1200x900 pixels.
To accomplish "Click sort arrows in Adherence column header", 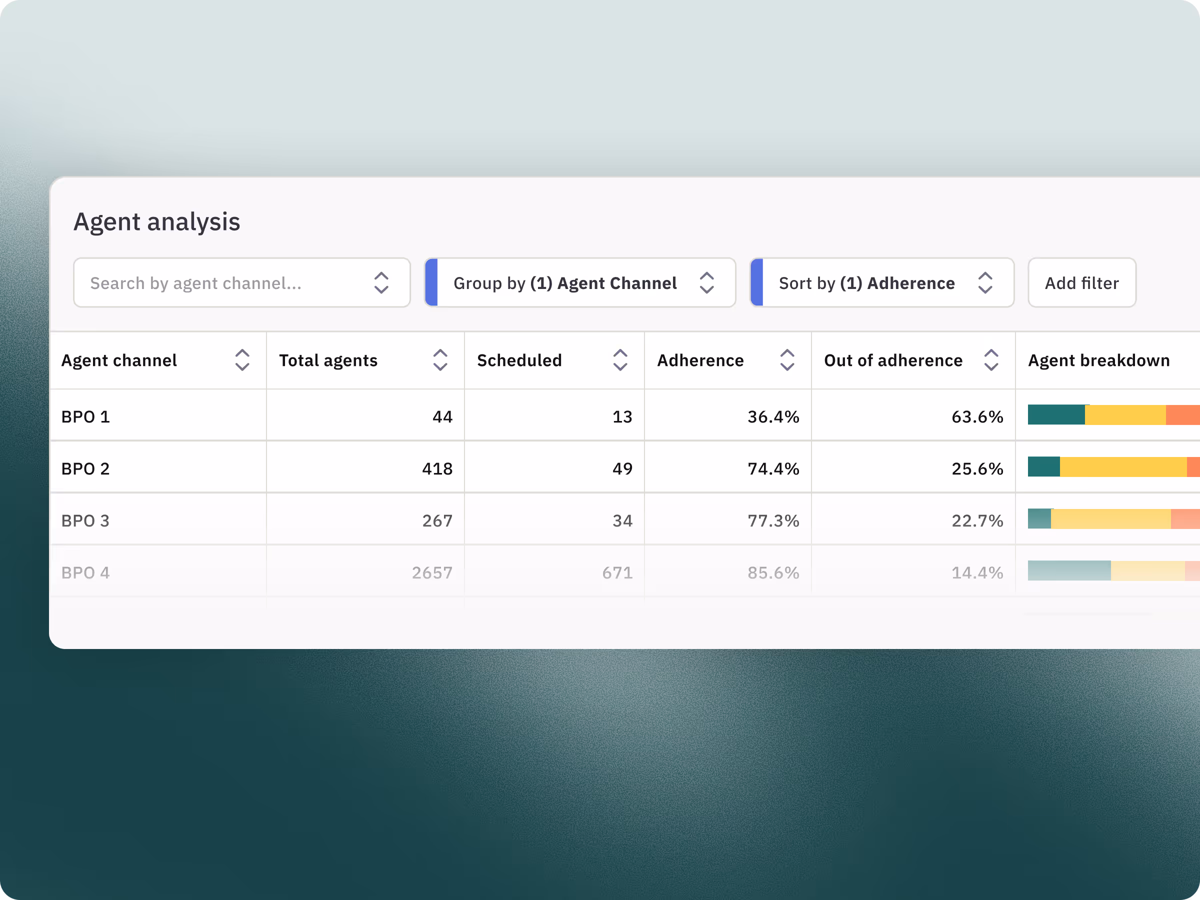I will [x=787, y=360].
